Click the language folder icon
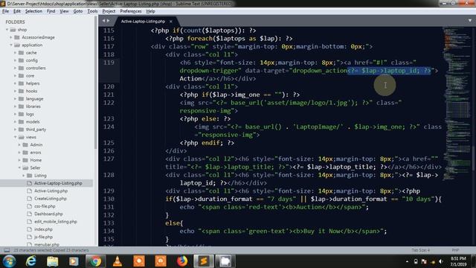 pos(21,99)
